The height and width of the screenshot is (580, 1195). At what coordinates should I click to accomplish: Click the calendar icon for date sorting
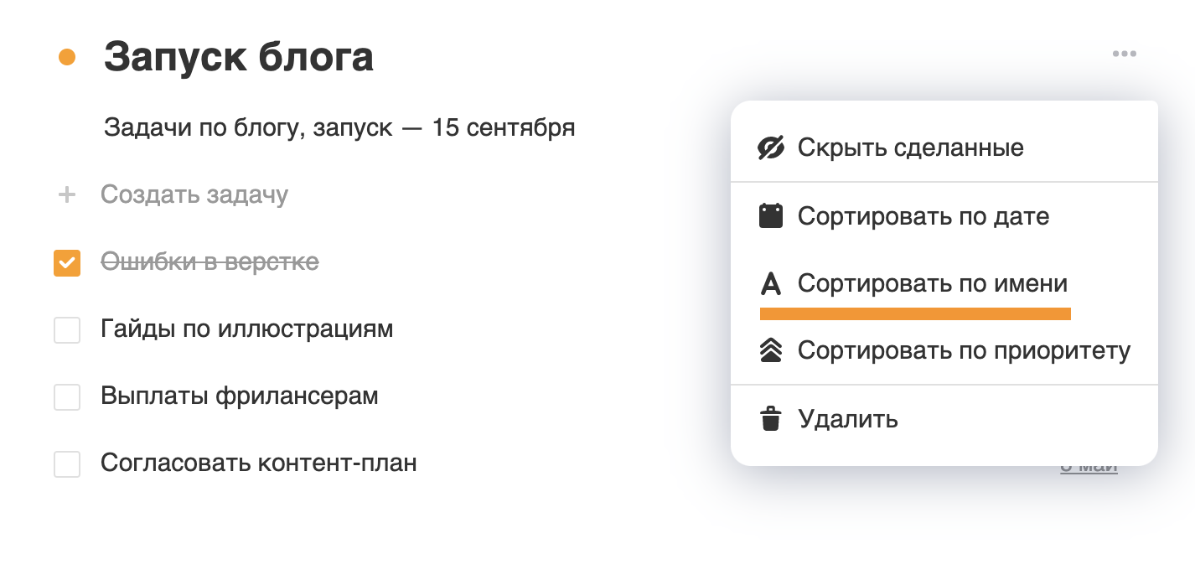coord(770,216)
